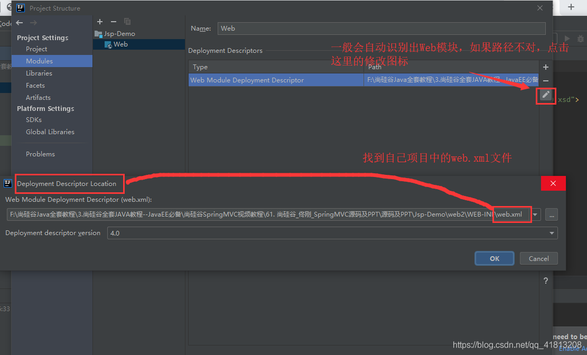
Task: Click the Remove module minus icon
Action: coord(113,22)
